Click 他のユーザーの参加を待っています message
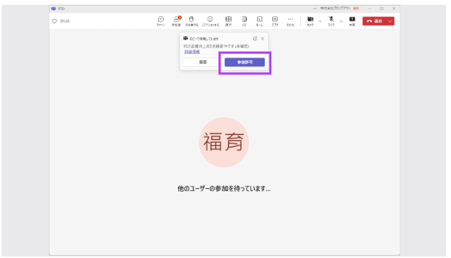 (224, 189)
